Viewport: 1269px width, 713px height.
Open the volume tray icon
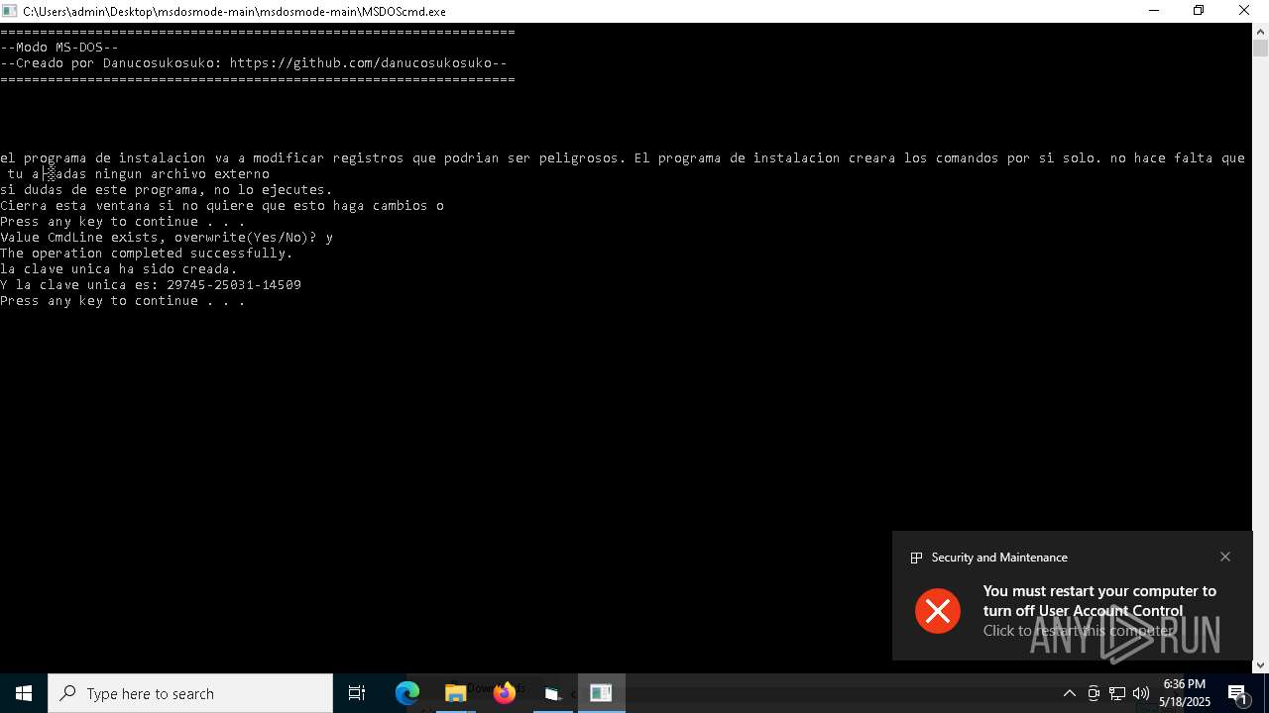tap(1141, 693)
